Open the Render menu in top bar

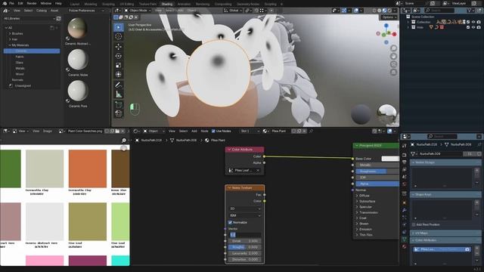click(32, 3)
